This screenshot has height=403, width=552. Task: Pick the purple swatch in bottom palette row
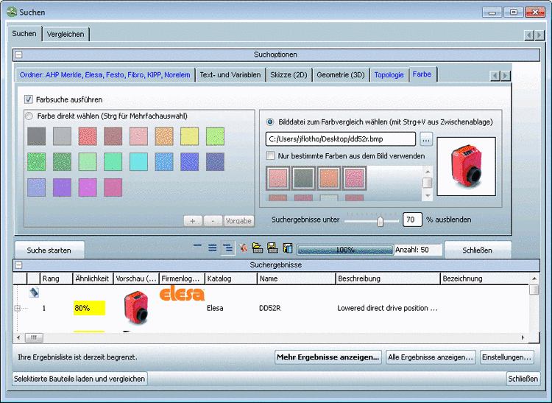pyautogui.click(x=62, y=187)
